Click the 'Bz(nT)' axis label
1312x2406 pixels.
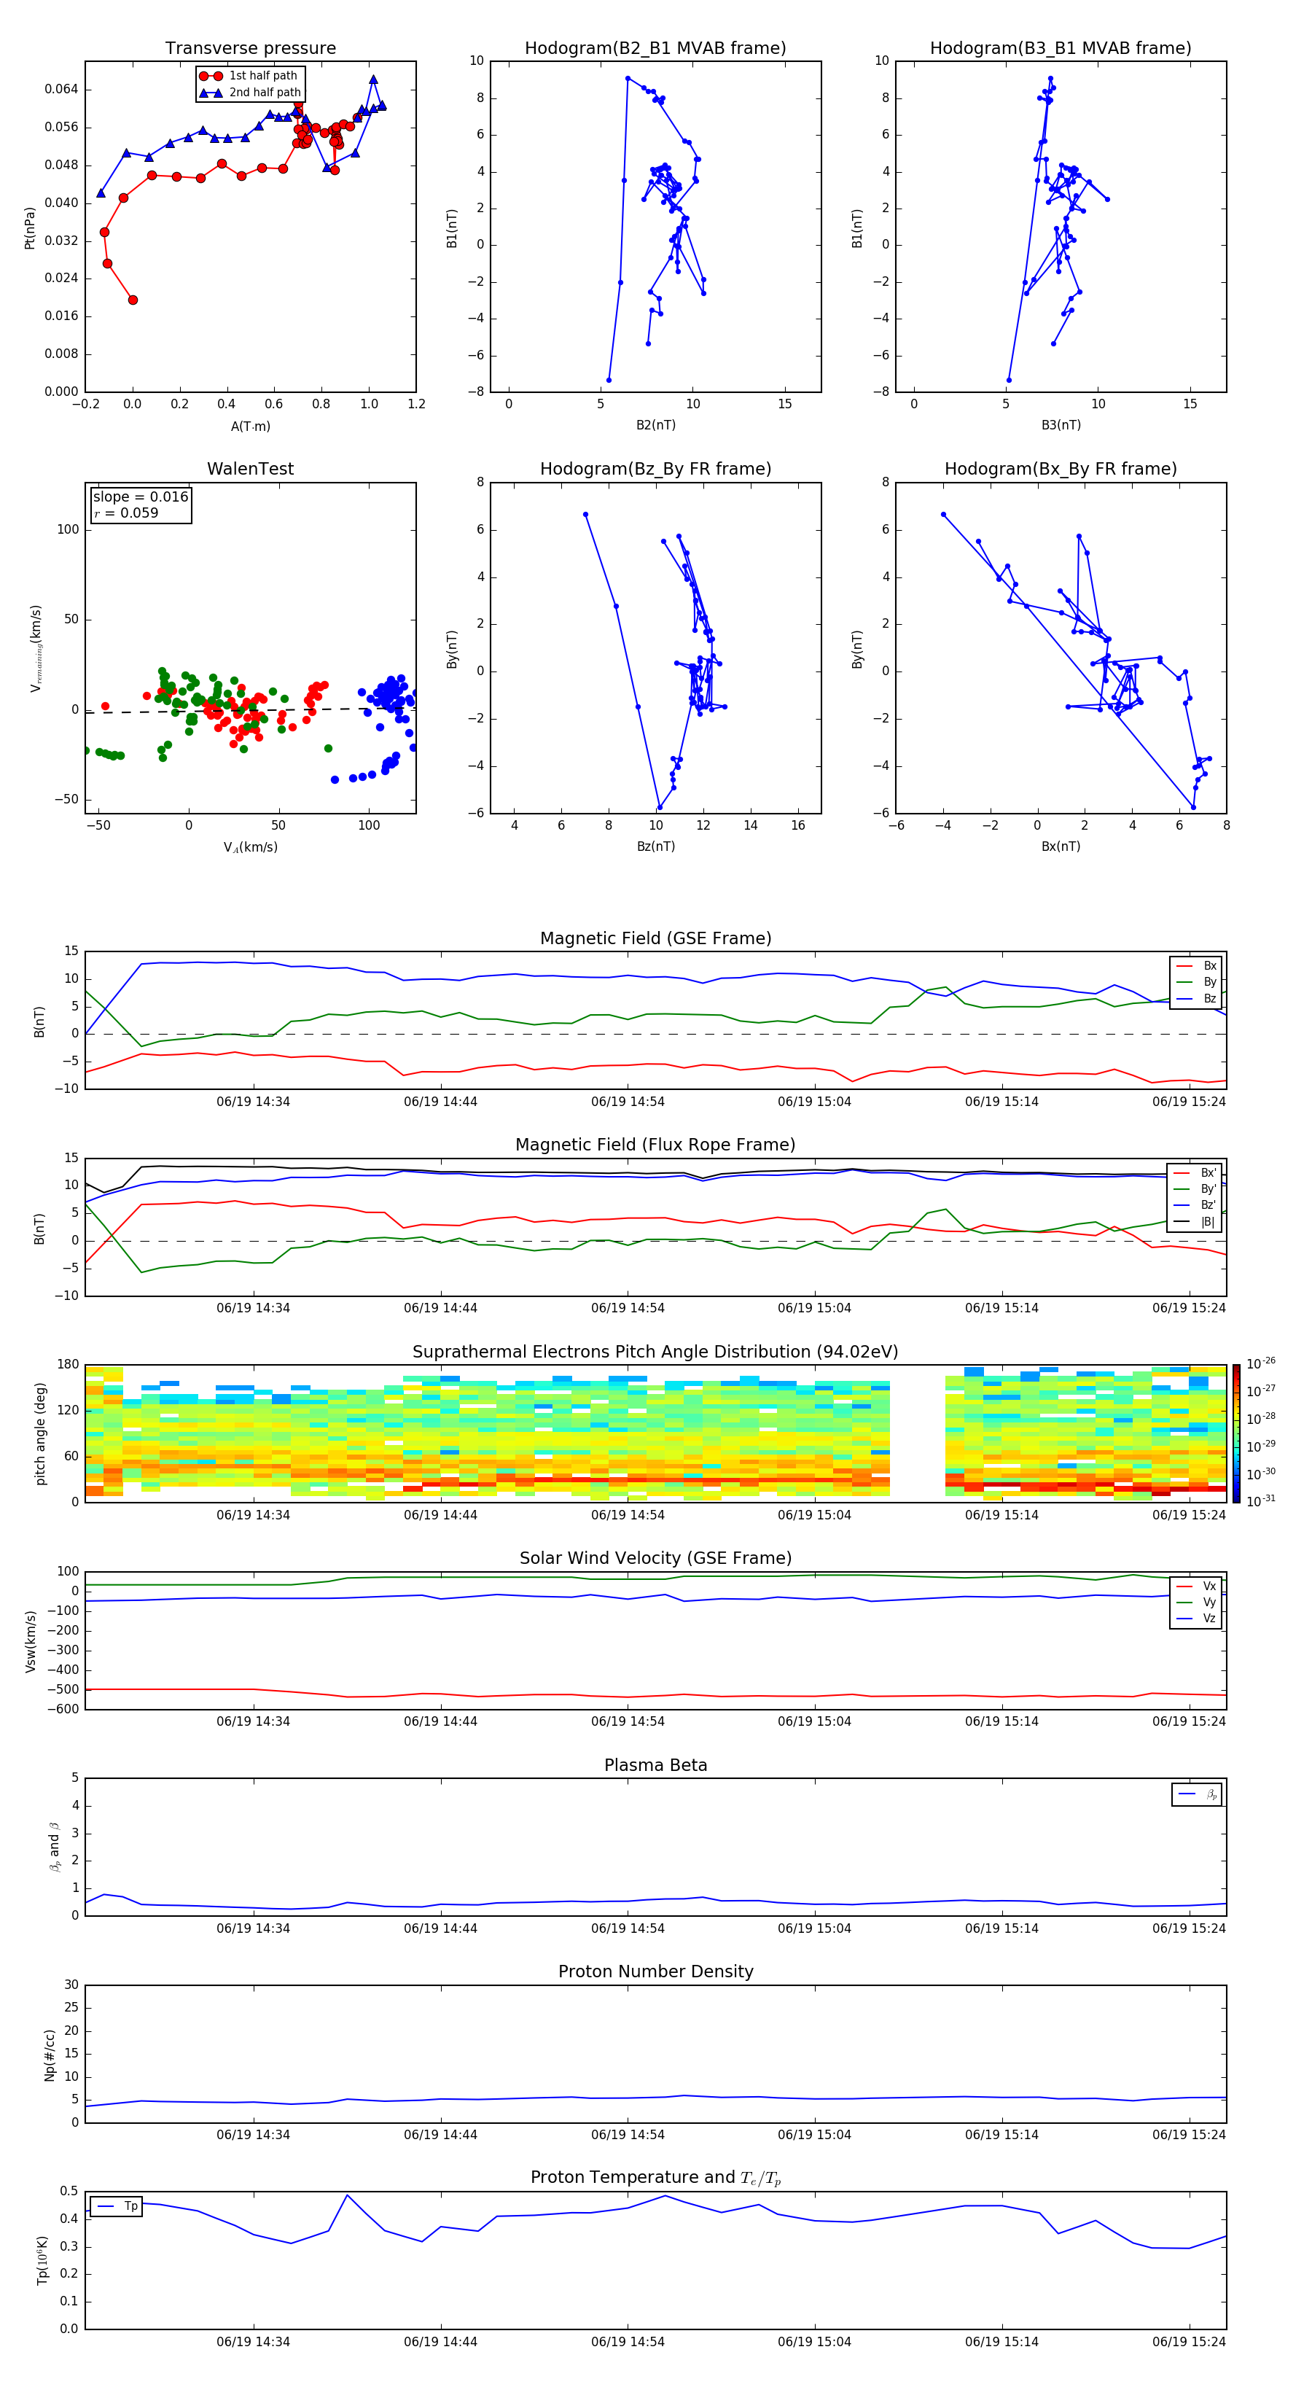pyautogui.click(x=655, y=846)
